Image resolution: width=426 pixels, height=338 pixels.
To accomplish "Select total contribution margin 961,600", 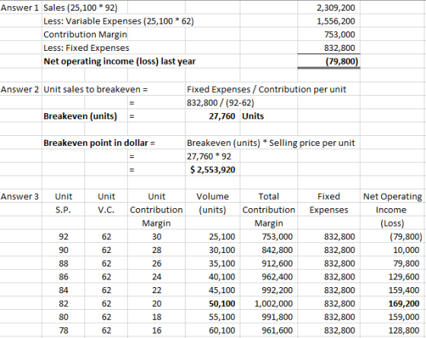I will [x=278, y=330].
